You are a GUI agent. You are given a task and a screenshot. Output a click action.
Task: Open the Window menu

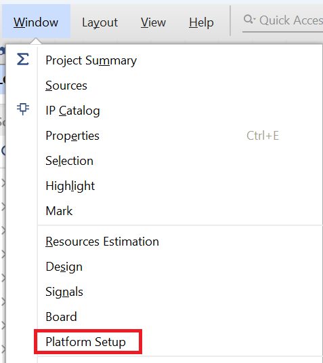[36, 22]
